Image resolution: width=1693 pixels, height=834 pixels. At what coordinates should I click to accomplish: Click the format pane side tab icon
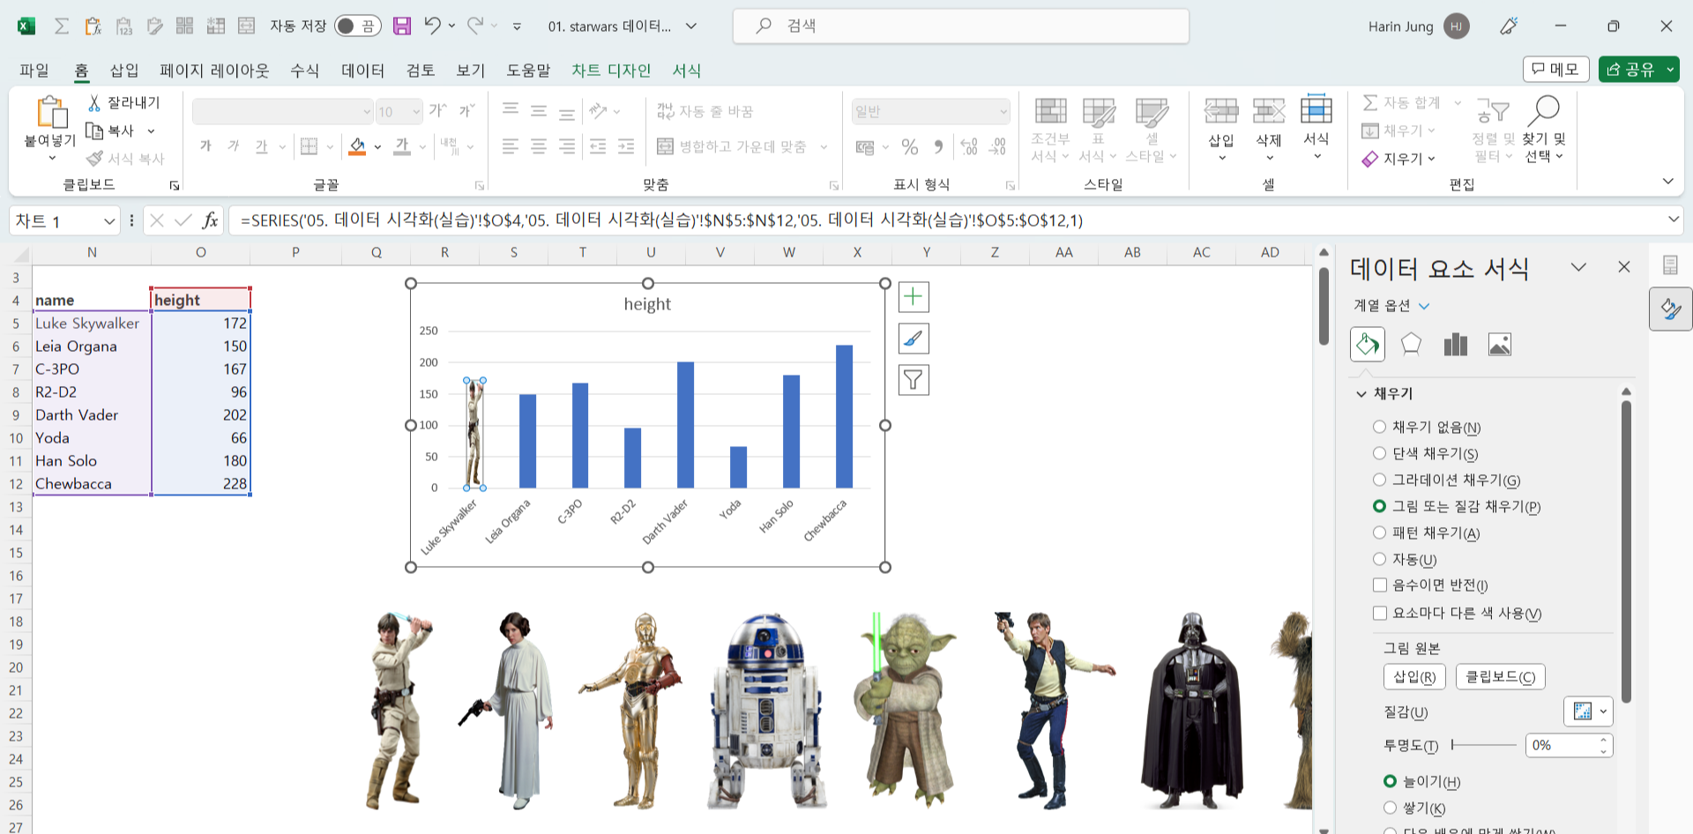(1671, 309)
